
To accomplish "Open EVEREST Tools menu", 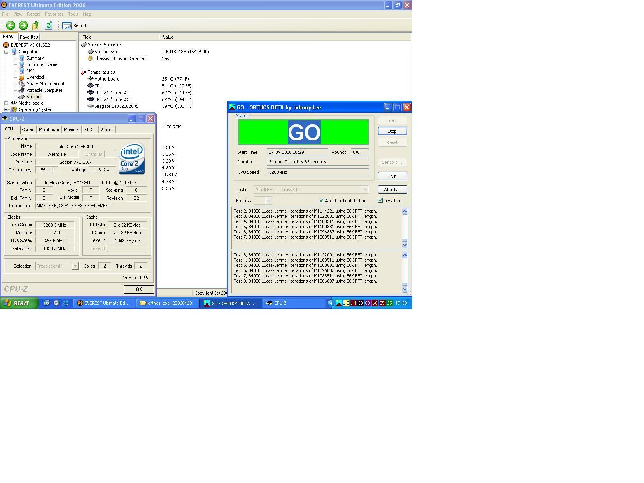I will coord(73,14).
